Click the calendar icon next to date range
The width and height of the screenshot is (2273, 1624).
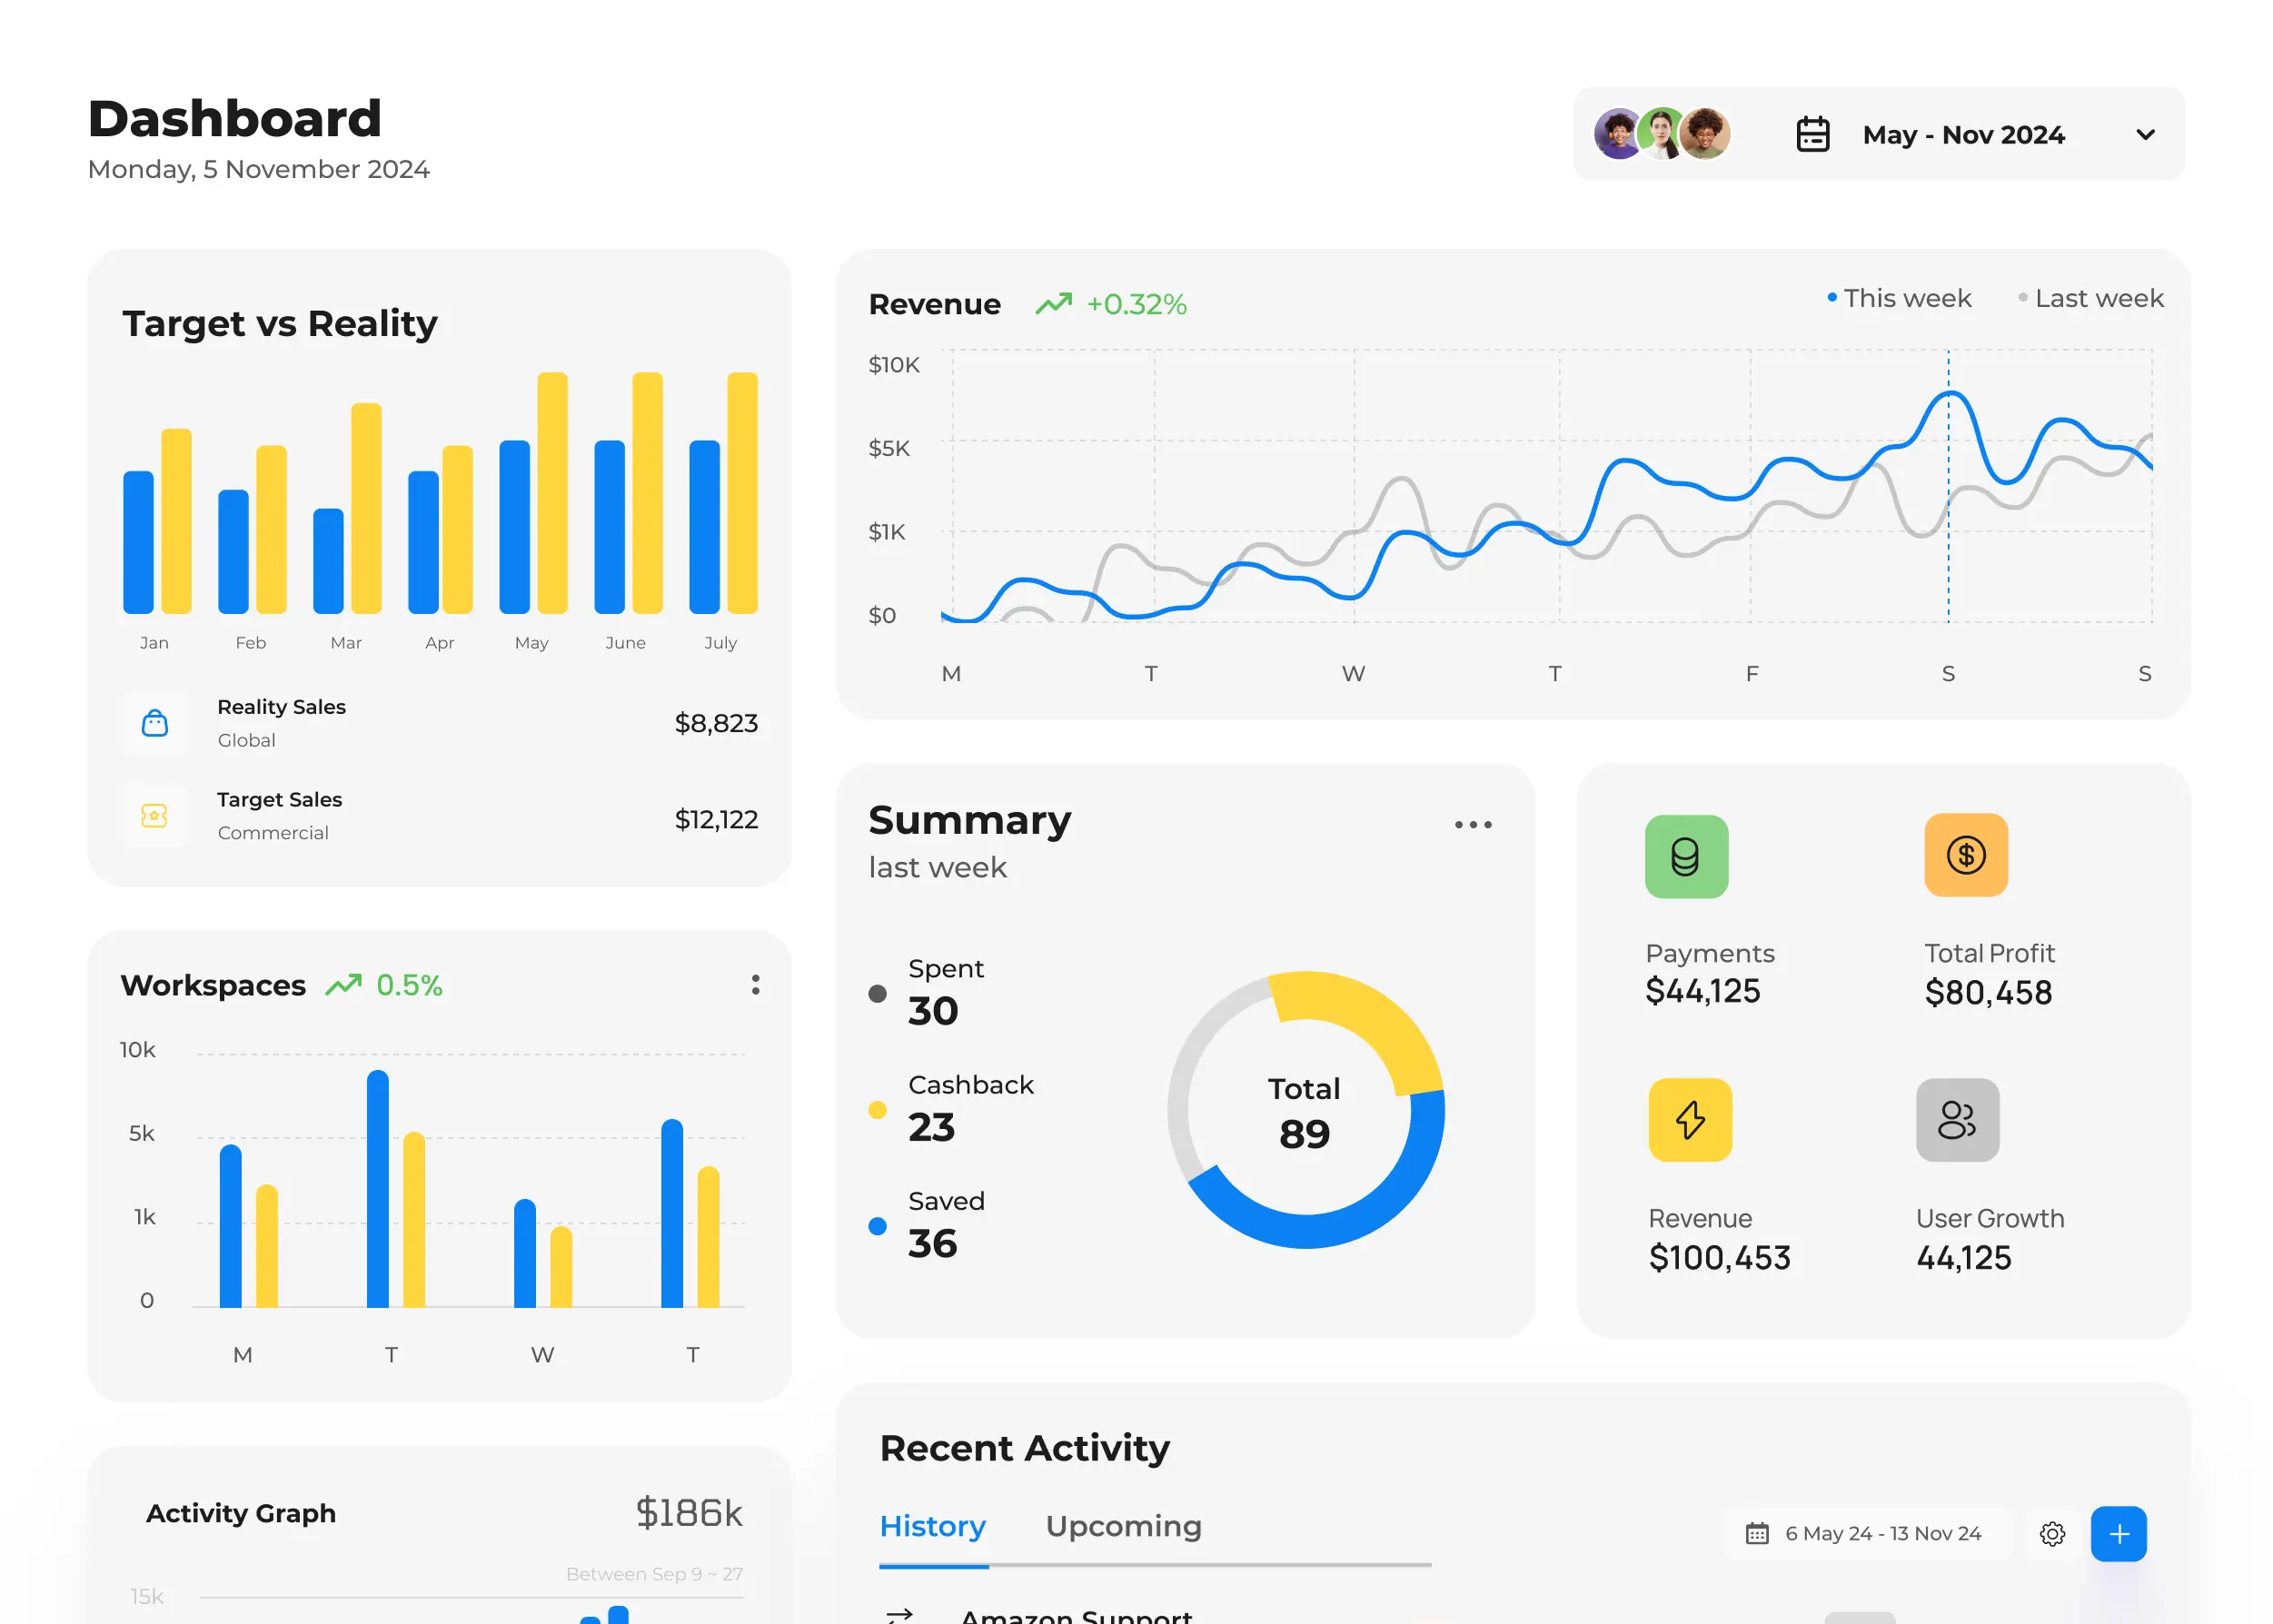coord(1809,135)
